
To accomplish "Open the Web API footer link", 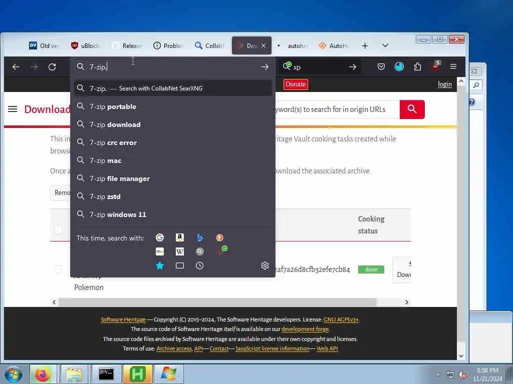I will pyautogui.click(x=327, y=348).
